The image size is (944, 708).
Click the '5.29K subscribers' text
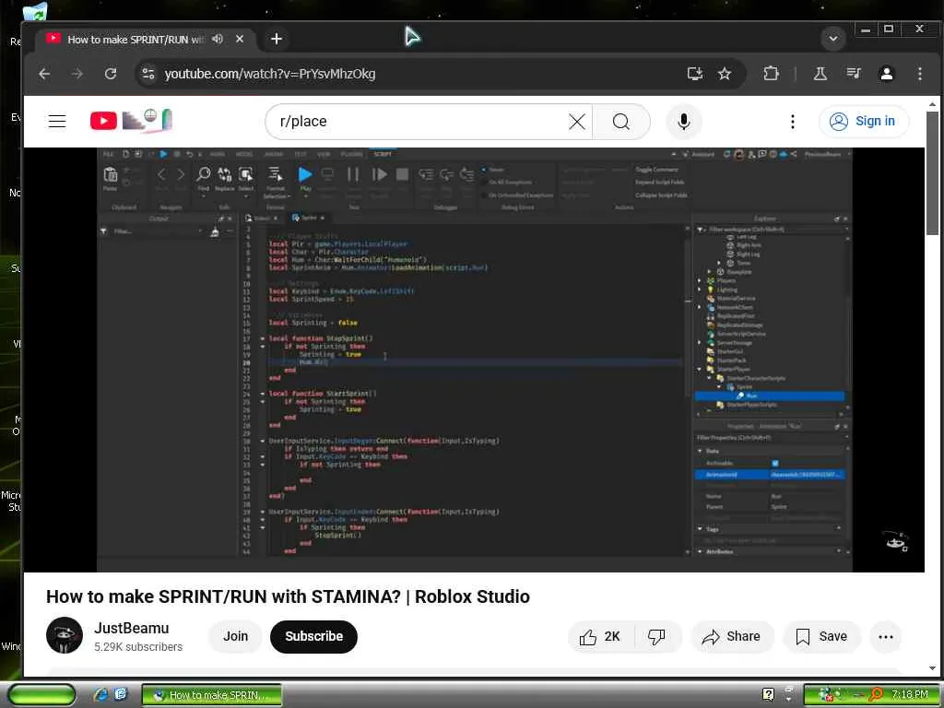coord(138,646)
